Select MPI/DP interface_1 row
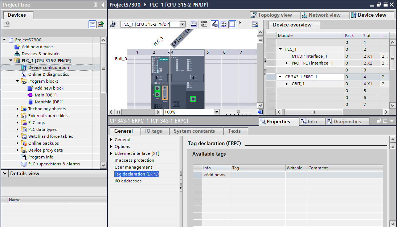 (x=310, y=56)
